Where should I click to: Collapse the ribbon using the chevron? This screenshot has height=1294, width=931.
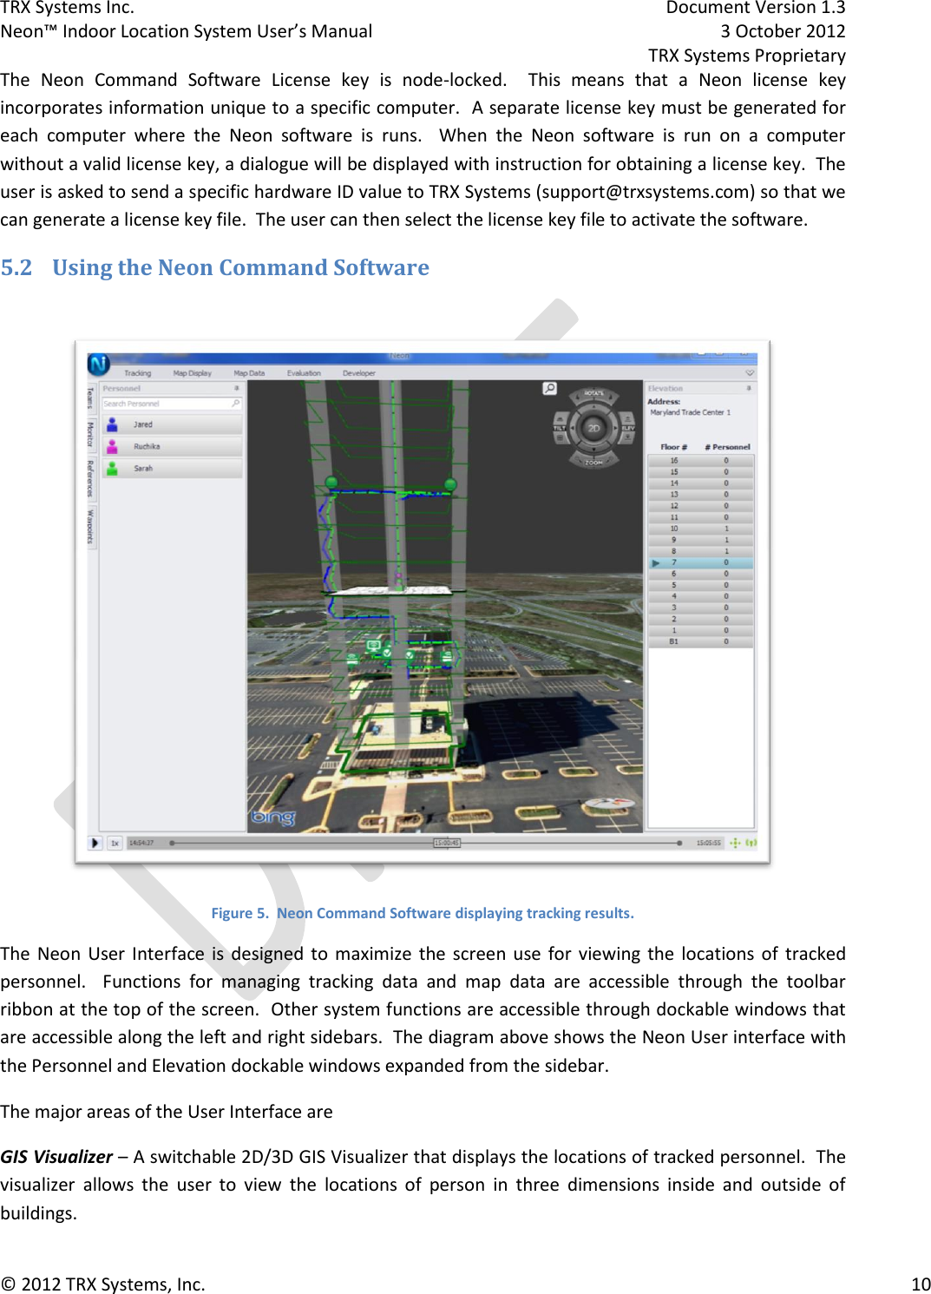pyautogui.click(x=750, y=373)
